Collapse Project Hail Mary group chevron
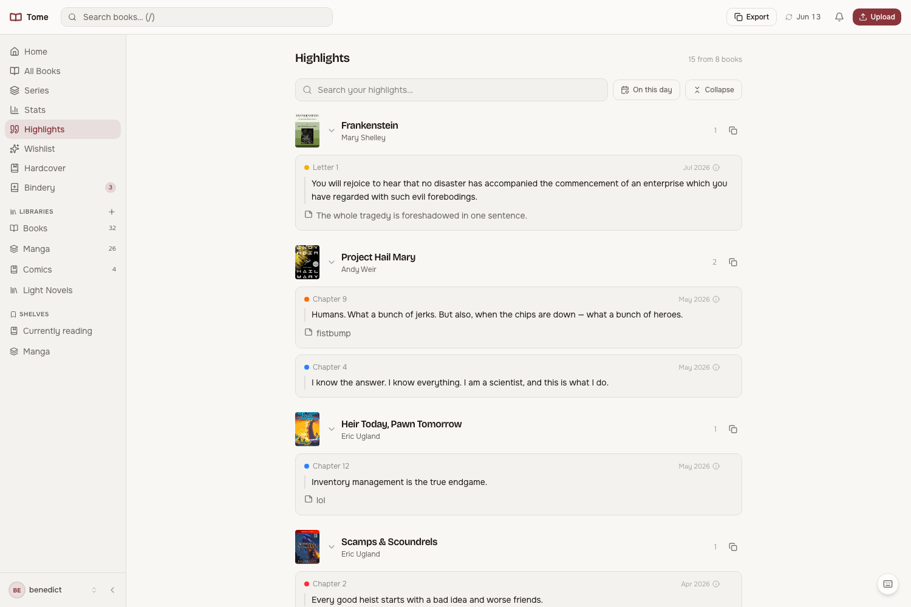This screenshot has width=911, height=607. (x=332, y=262)
